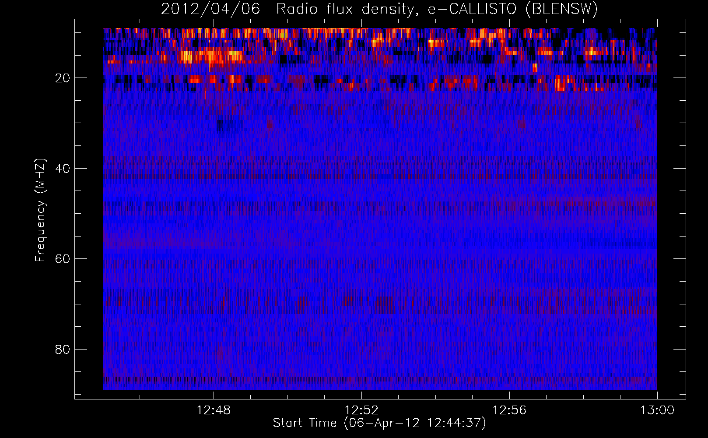The height and width of the screenshot is (438, 708).
Task: Click the "Frequency (MHZ)" axis label
Action: [40, 210]
